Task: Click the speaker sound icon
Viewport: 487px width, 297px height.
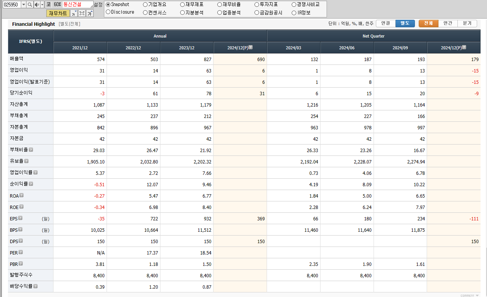Action: (36, 5)
